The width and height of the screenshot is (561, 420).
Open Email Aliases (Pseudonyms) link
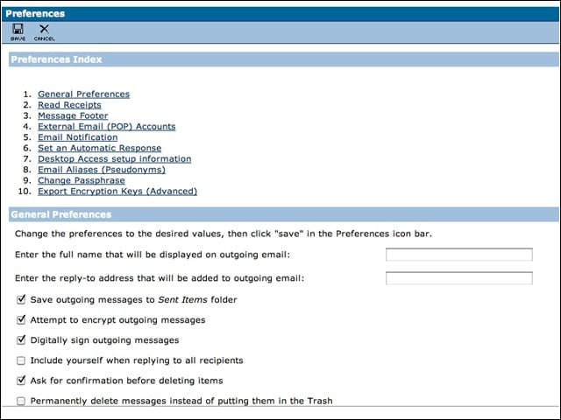(102, 170)
